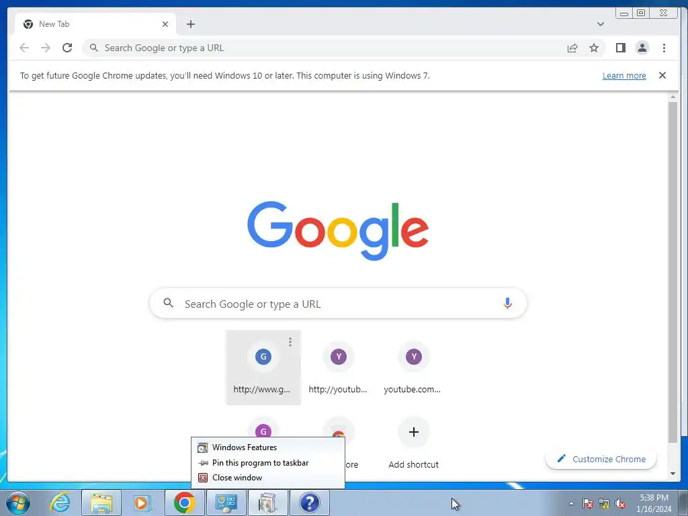The image size is (688, 516).
Task: Click Add shortcut tile
Action: (x=413, y=443)
